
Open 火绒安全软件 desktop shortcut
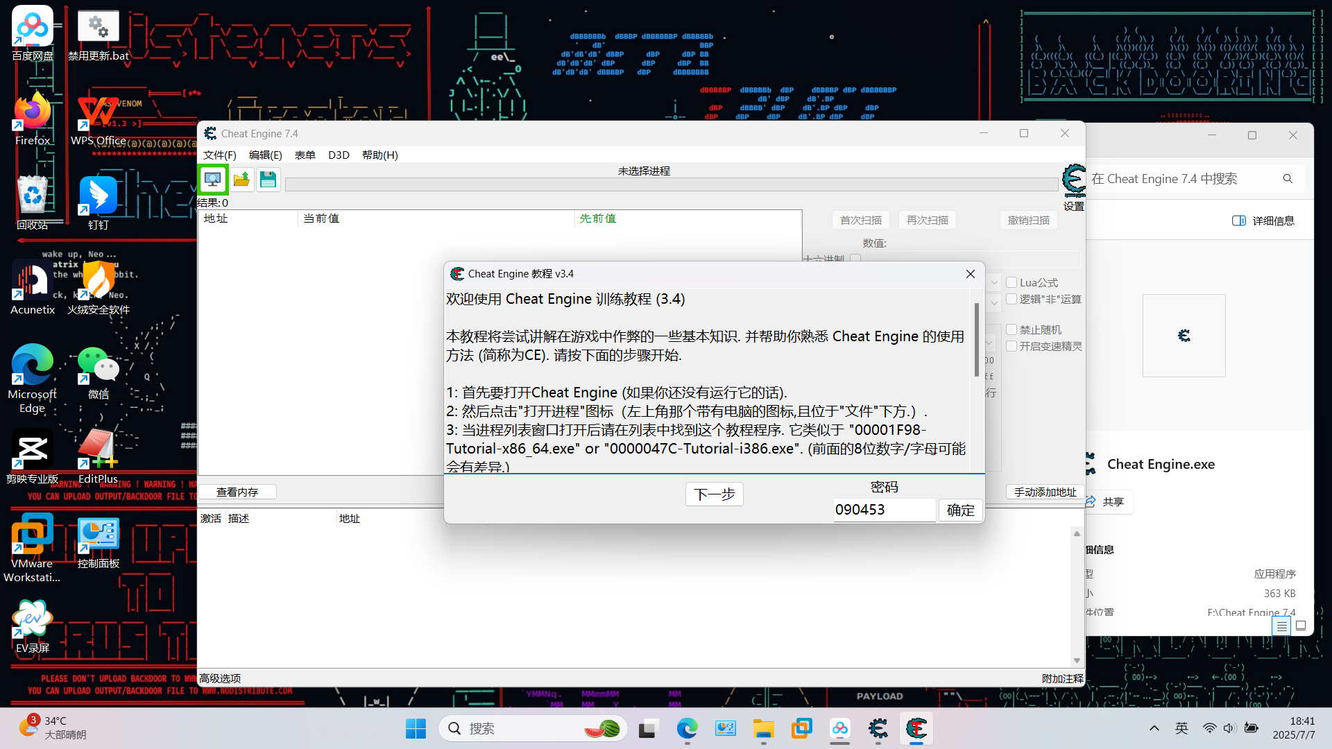tap(99, 287)
